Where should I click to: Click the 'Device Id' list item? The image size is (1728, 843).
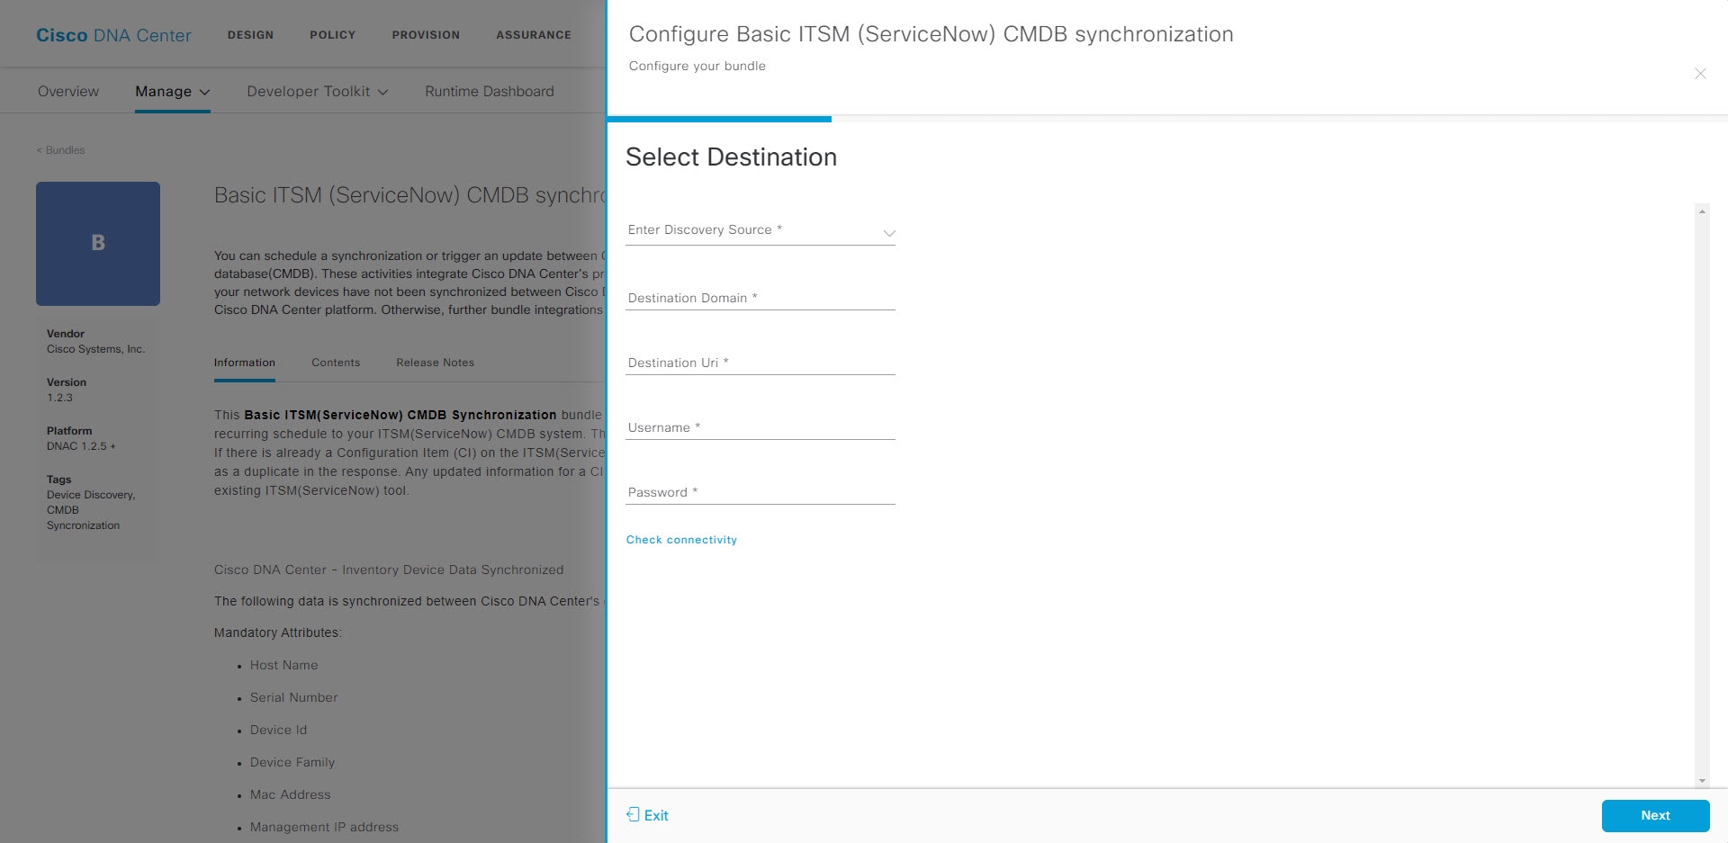tap(279, 730)
